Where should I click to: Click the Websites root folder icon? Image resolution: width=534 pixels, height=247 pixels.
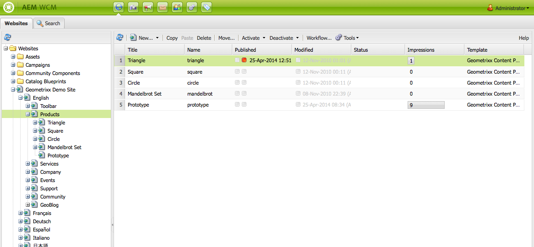[x=13, y=48]
